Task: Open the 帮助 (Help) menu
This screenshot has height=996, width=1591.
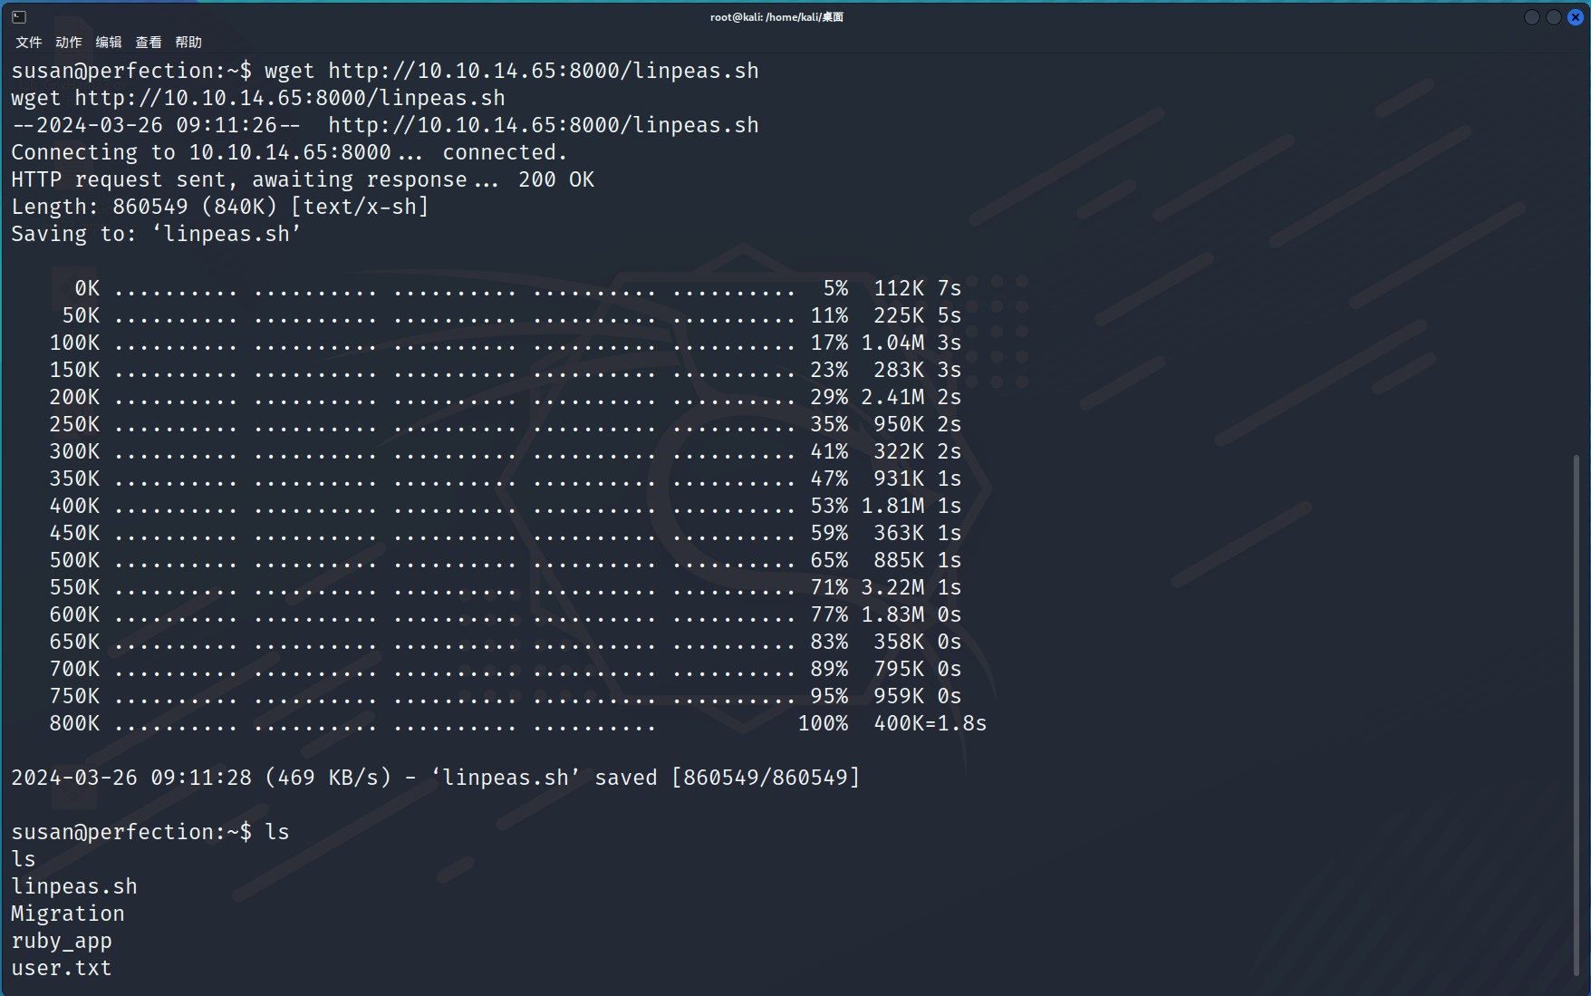Action: (188, 43)
